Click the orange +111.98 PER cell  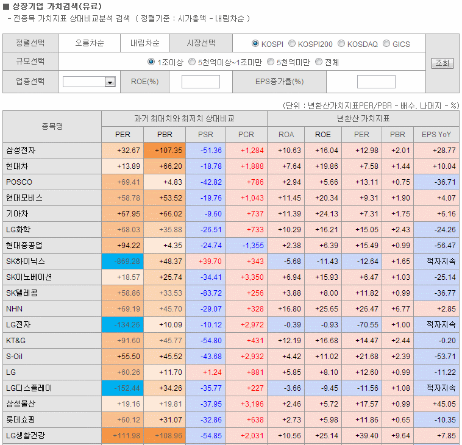(123, 436)
